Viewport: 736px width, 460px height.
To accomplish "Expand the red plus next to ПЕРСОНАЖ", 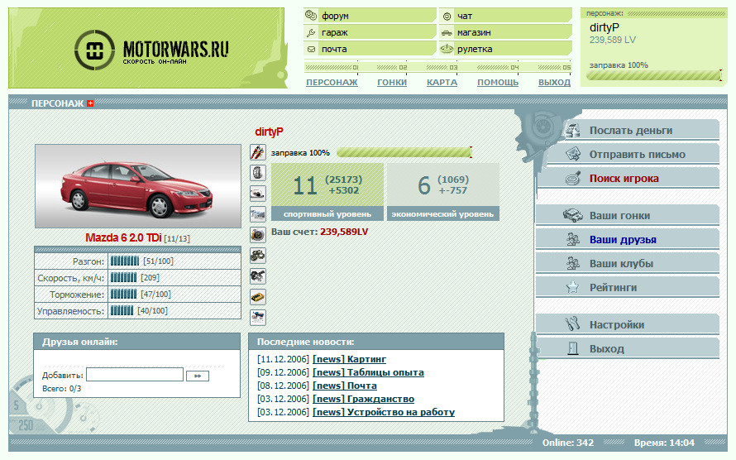I will [90, 103].
